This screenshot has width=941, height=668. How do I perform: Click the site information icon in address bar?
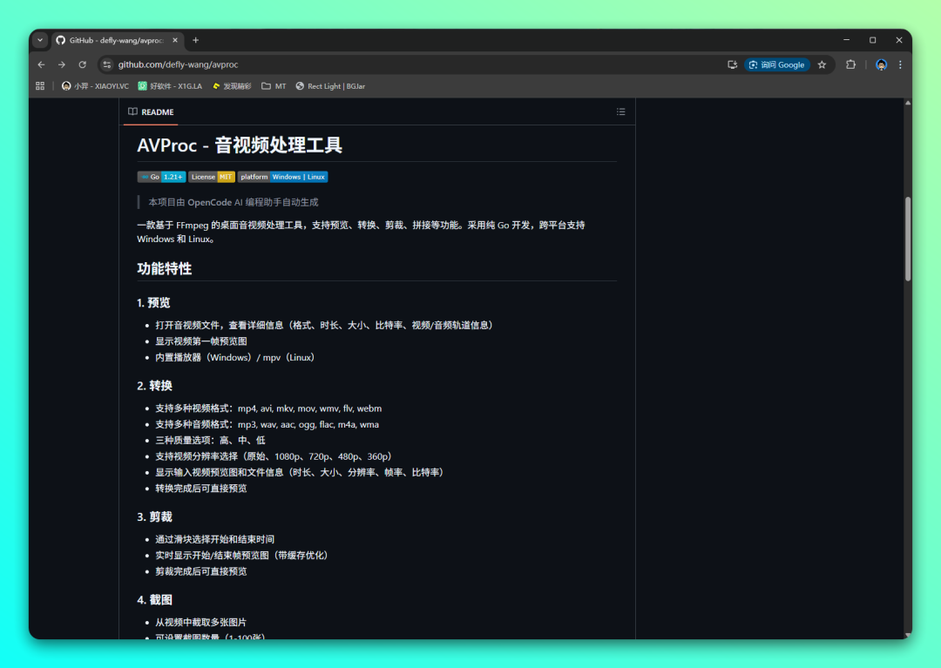click(x=107, y=64)
